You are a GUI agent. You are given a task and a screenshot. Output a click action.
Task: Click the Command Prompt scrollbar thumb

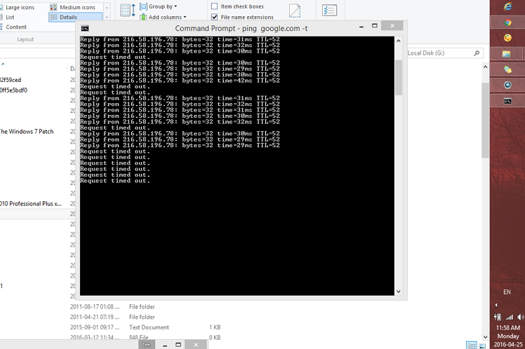pyautogui.click(x=399, y=78)
